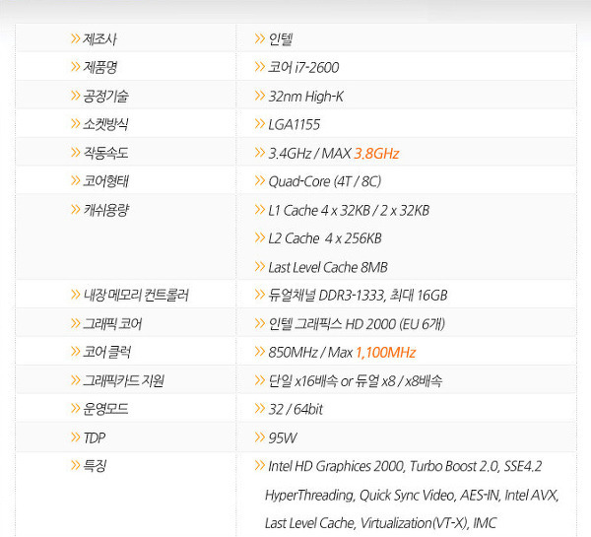Click the 작동속도 label
This screenshot has height=537, width=591.
click(x=106, y=153)
